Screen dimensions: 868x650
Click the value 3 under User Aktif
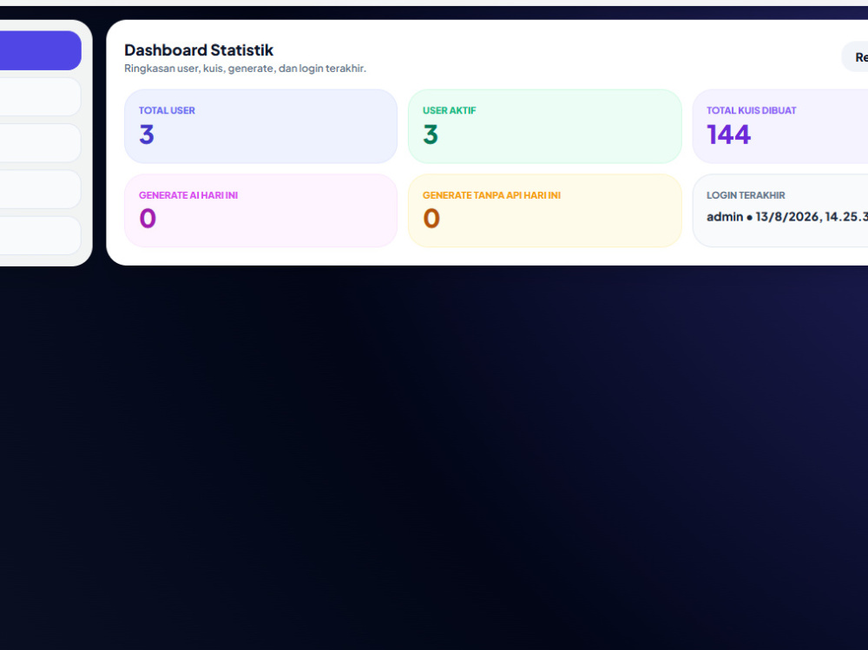point(431,135)
